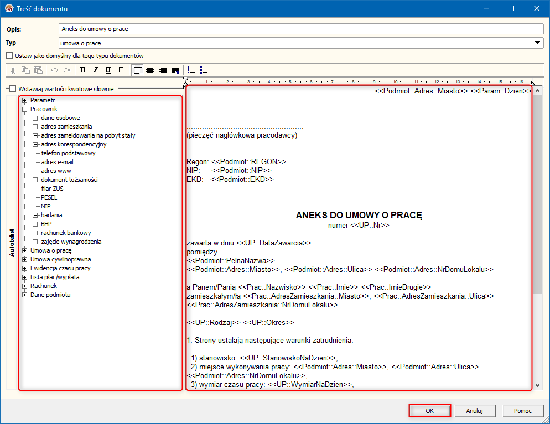Align text left

[x=137, y=70]
